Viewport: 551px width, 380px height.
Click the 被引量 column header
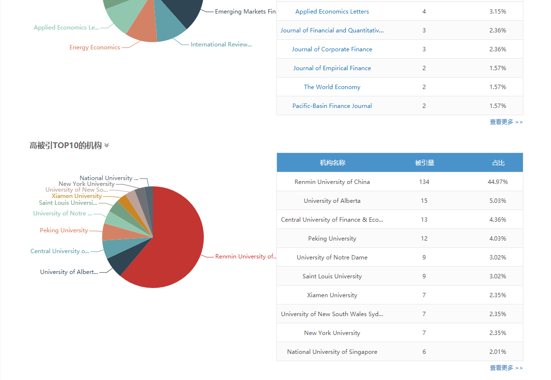coord(425,163)
